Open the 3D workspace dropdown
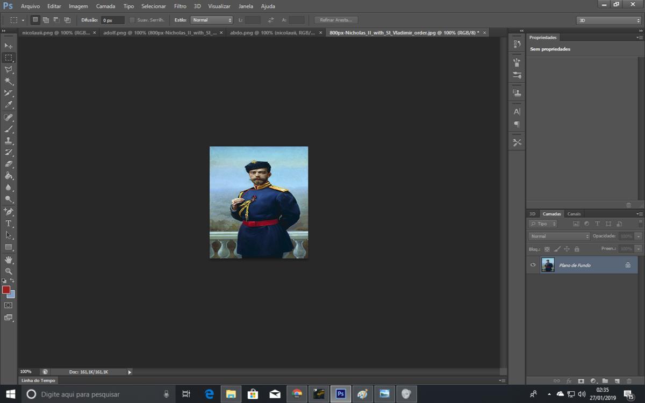645x403 pixels. (x=608, y=20)
